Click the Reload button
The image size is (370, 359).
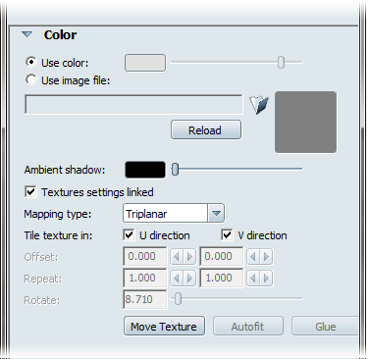tap(206, 129)
